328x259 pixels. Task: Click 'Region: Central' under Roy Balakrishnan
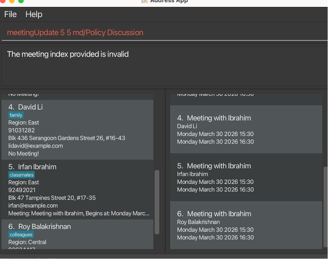27,242
